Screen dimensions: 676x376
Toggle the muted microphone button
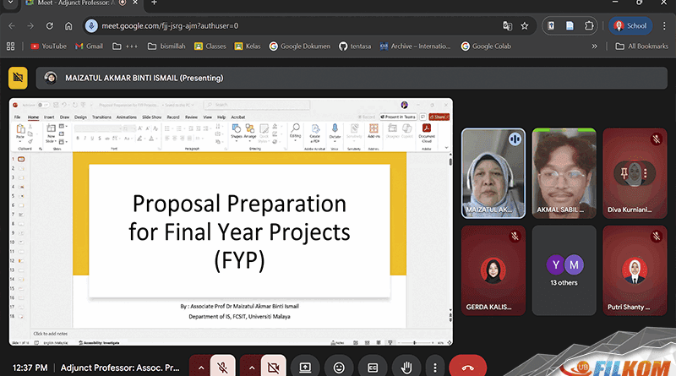(223, 368)
